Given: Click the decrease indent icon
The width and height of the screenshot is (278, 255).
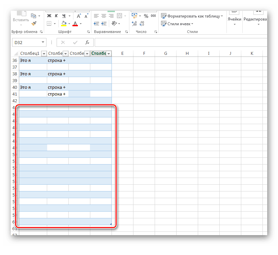Looking at the screenshot, I should [96, 24].
